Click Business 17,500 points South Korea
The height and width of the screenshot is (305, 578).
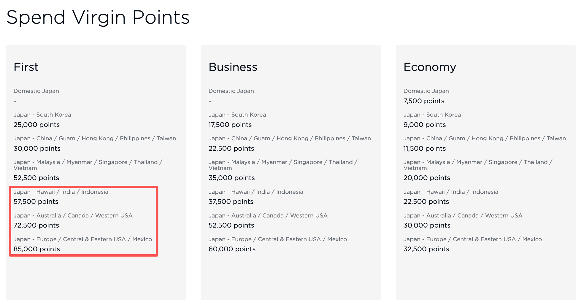[230, 125]
